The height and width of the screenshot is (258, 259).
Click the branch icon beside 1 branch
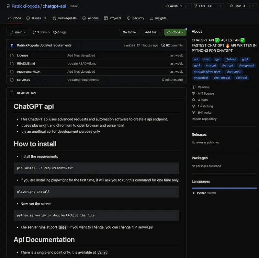tap(34, 32)
